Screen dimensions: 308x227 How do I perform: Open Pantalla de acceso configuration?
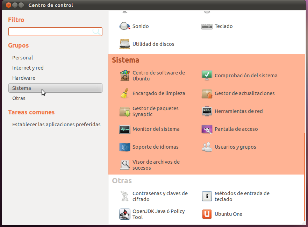[236, 129]
